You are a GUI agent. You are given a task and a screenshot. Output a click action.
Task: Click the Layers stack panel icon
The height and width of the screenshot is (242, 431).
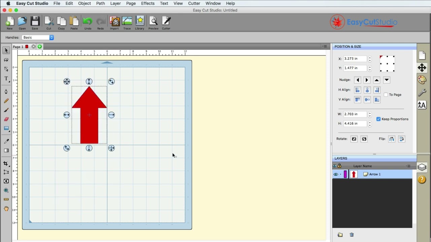[422, 167]
